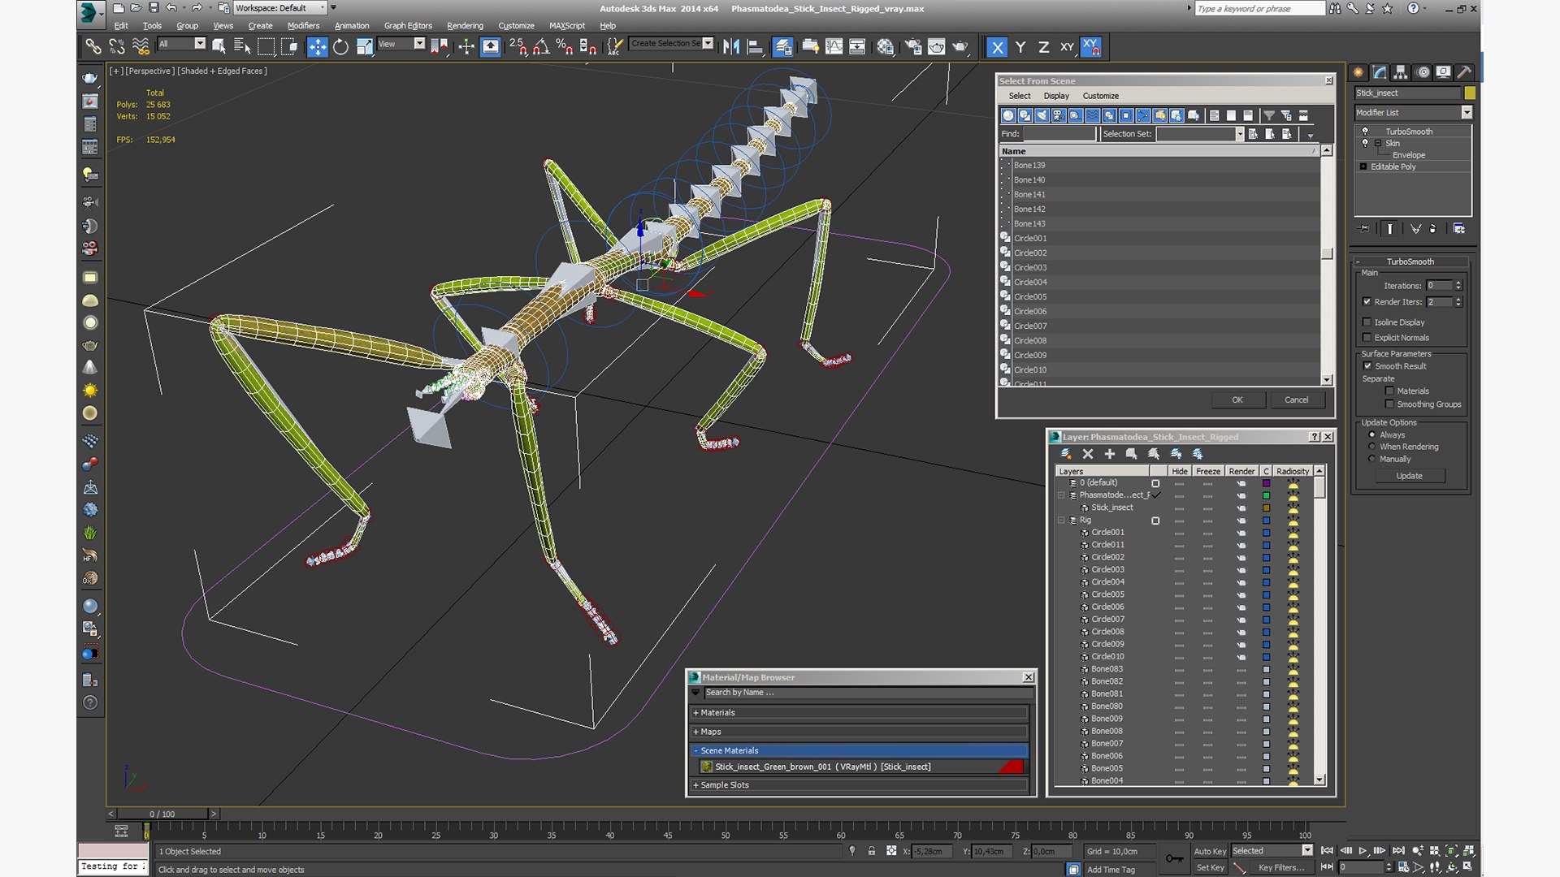Open the Modifiers menu
1560x877 pixels.
[303, 26]
